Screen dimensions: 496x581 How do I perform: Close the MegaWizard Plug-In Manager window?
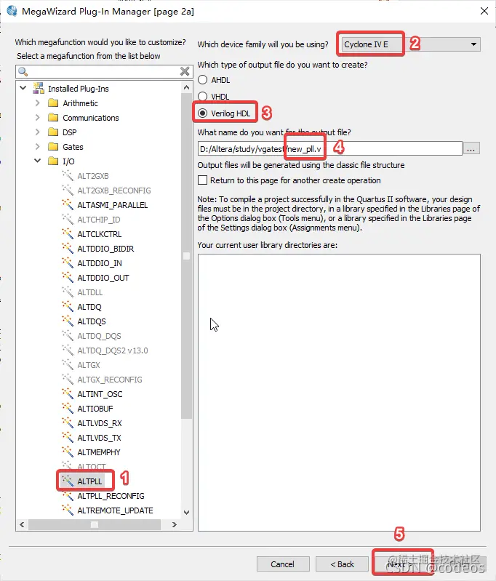click(484, 11)
